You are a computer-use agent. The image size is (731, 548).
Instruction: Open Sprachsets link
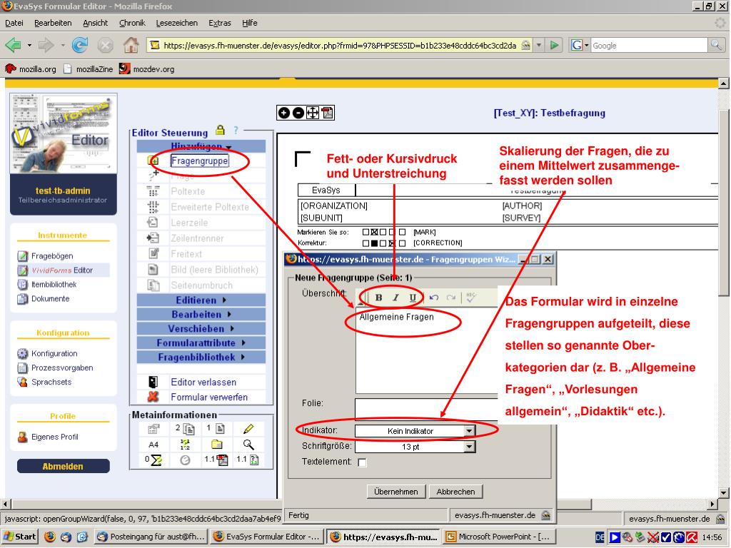click(x=51, y=382)
